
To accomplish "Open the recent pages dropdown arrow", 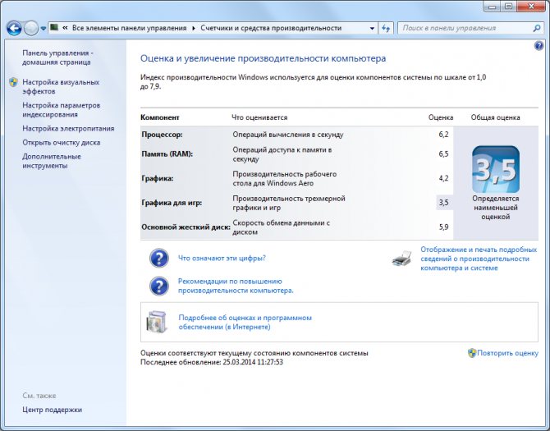I will click(x=44, y=29).
